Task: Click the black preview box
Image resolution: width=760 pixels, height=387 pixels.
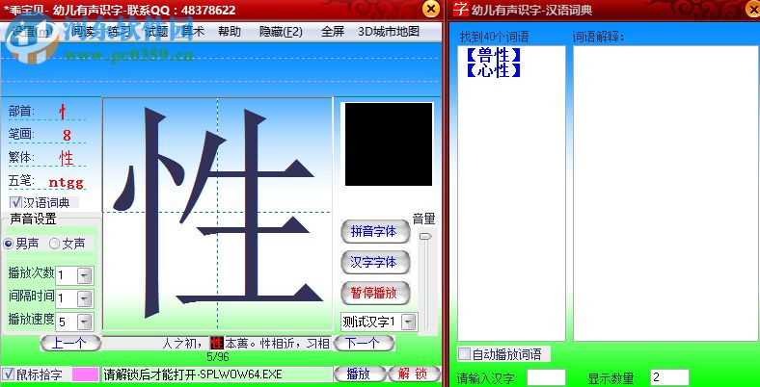Action: click(389, 144)
